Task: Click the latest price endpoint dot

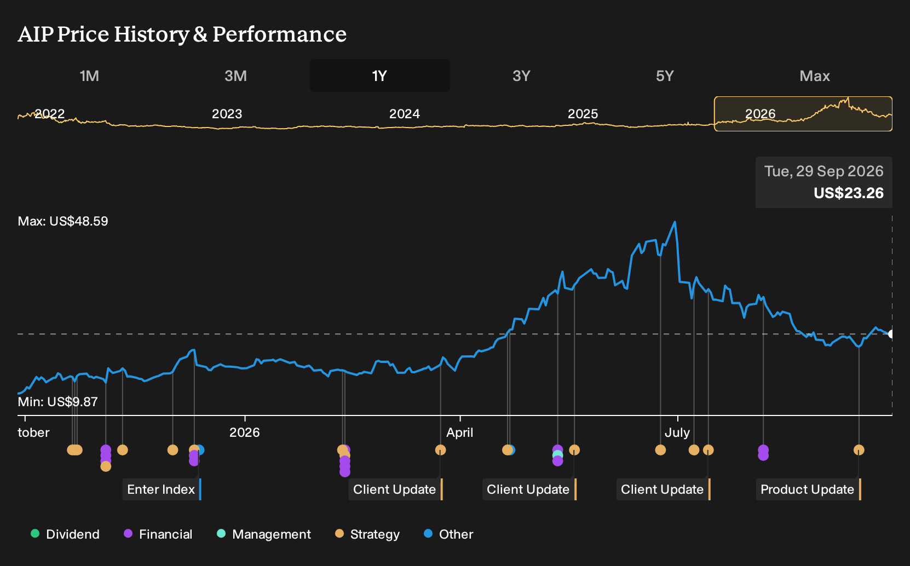Action: pyautogui.click(x=891, y=334)
